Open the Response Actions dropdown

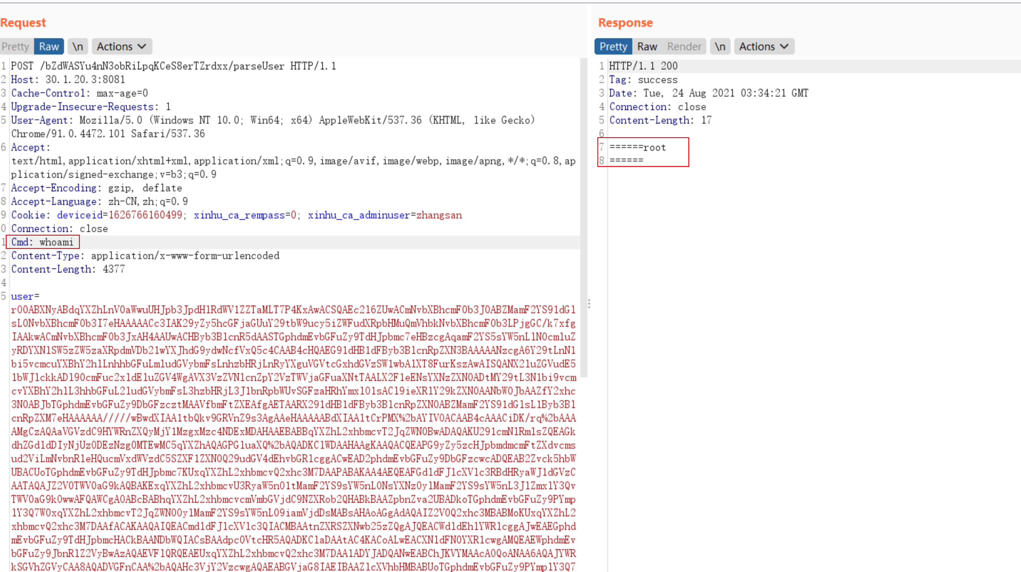point(764,47)
